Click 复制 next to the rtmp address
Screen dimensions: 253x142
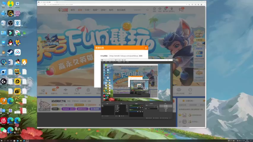(141, 56)
